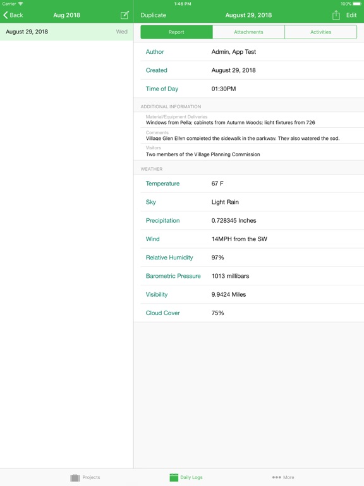Tap the Comments about Village Glen Ellyn
The width and height of the screenshot is (364, 486).
pos(243,138)
